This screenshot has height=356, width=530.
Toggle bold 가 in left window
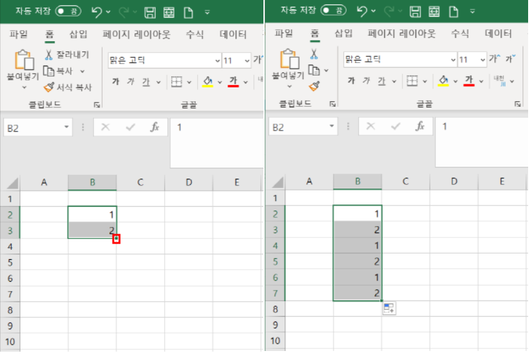point(116,81)
